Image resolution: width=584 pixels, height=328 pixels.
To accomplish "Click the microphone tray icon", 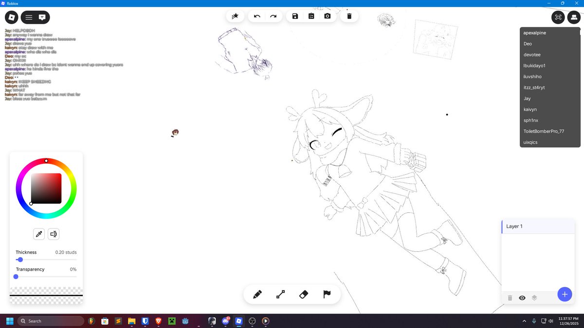I will (534, 321).
